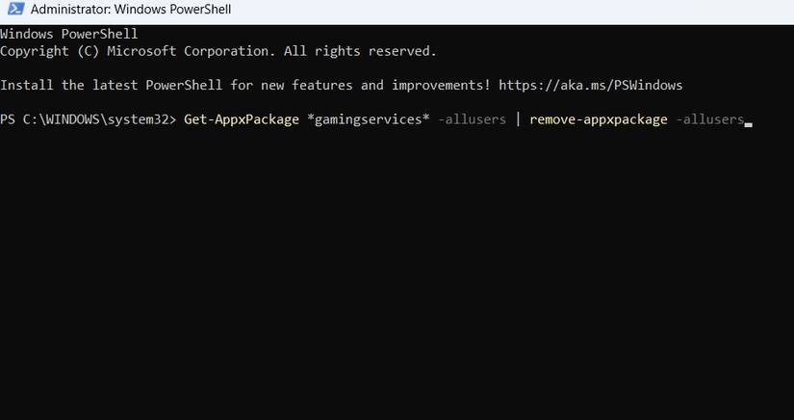Click the word Administrator in the title bar

click(x=71, y=11)
